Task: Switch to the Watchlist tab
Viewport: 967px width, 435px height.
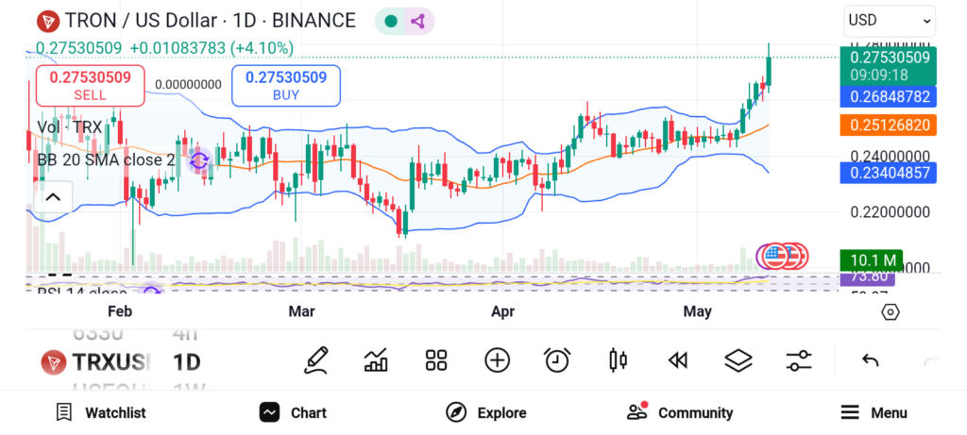Action: [x=101, y=412]
